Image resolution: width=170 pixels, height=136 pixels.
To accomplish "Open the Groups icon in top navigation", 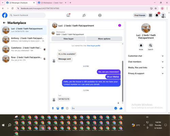I will pyautogui.click(x=100, y=15).
